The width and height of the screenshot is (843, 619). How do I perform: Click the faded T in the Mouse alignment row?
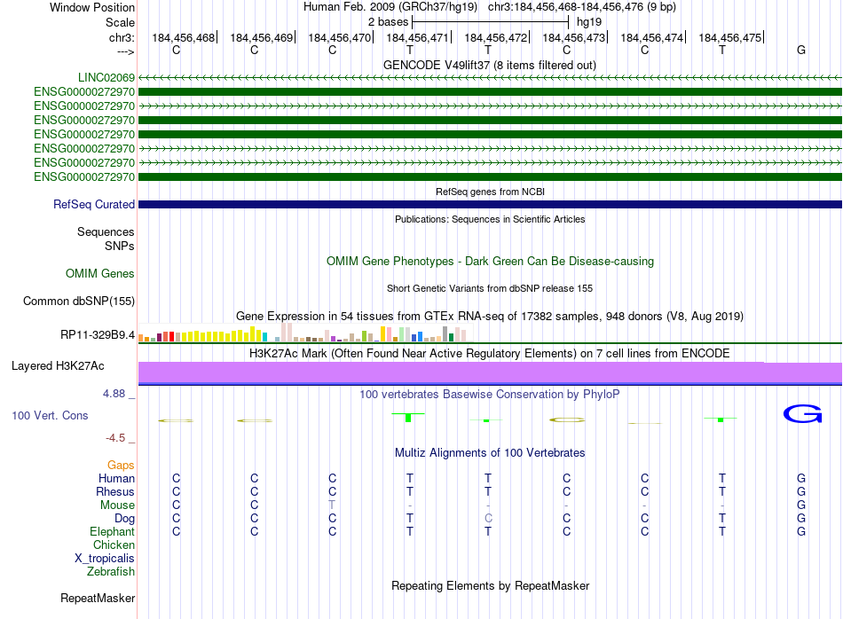click(332, 505)
